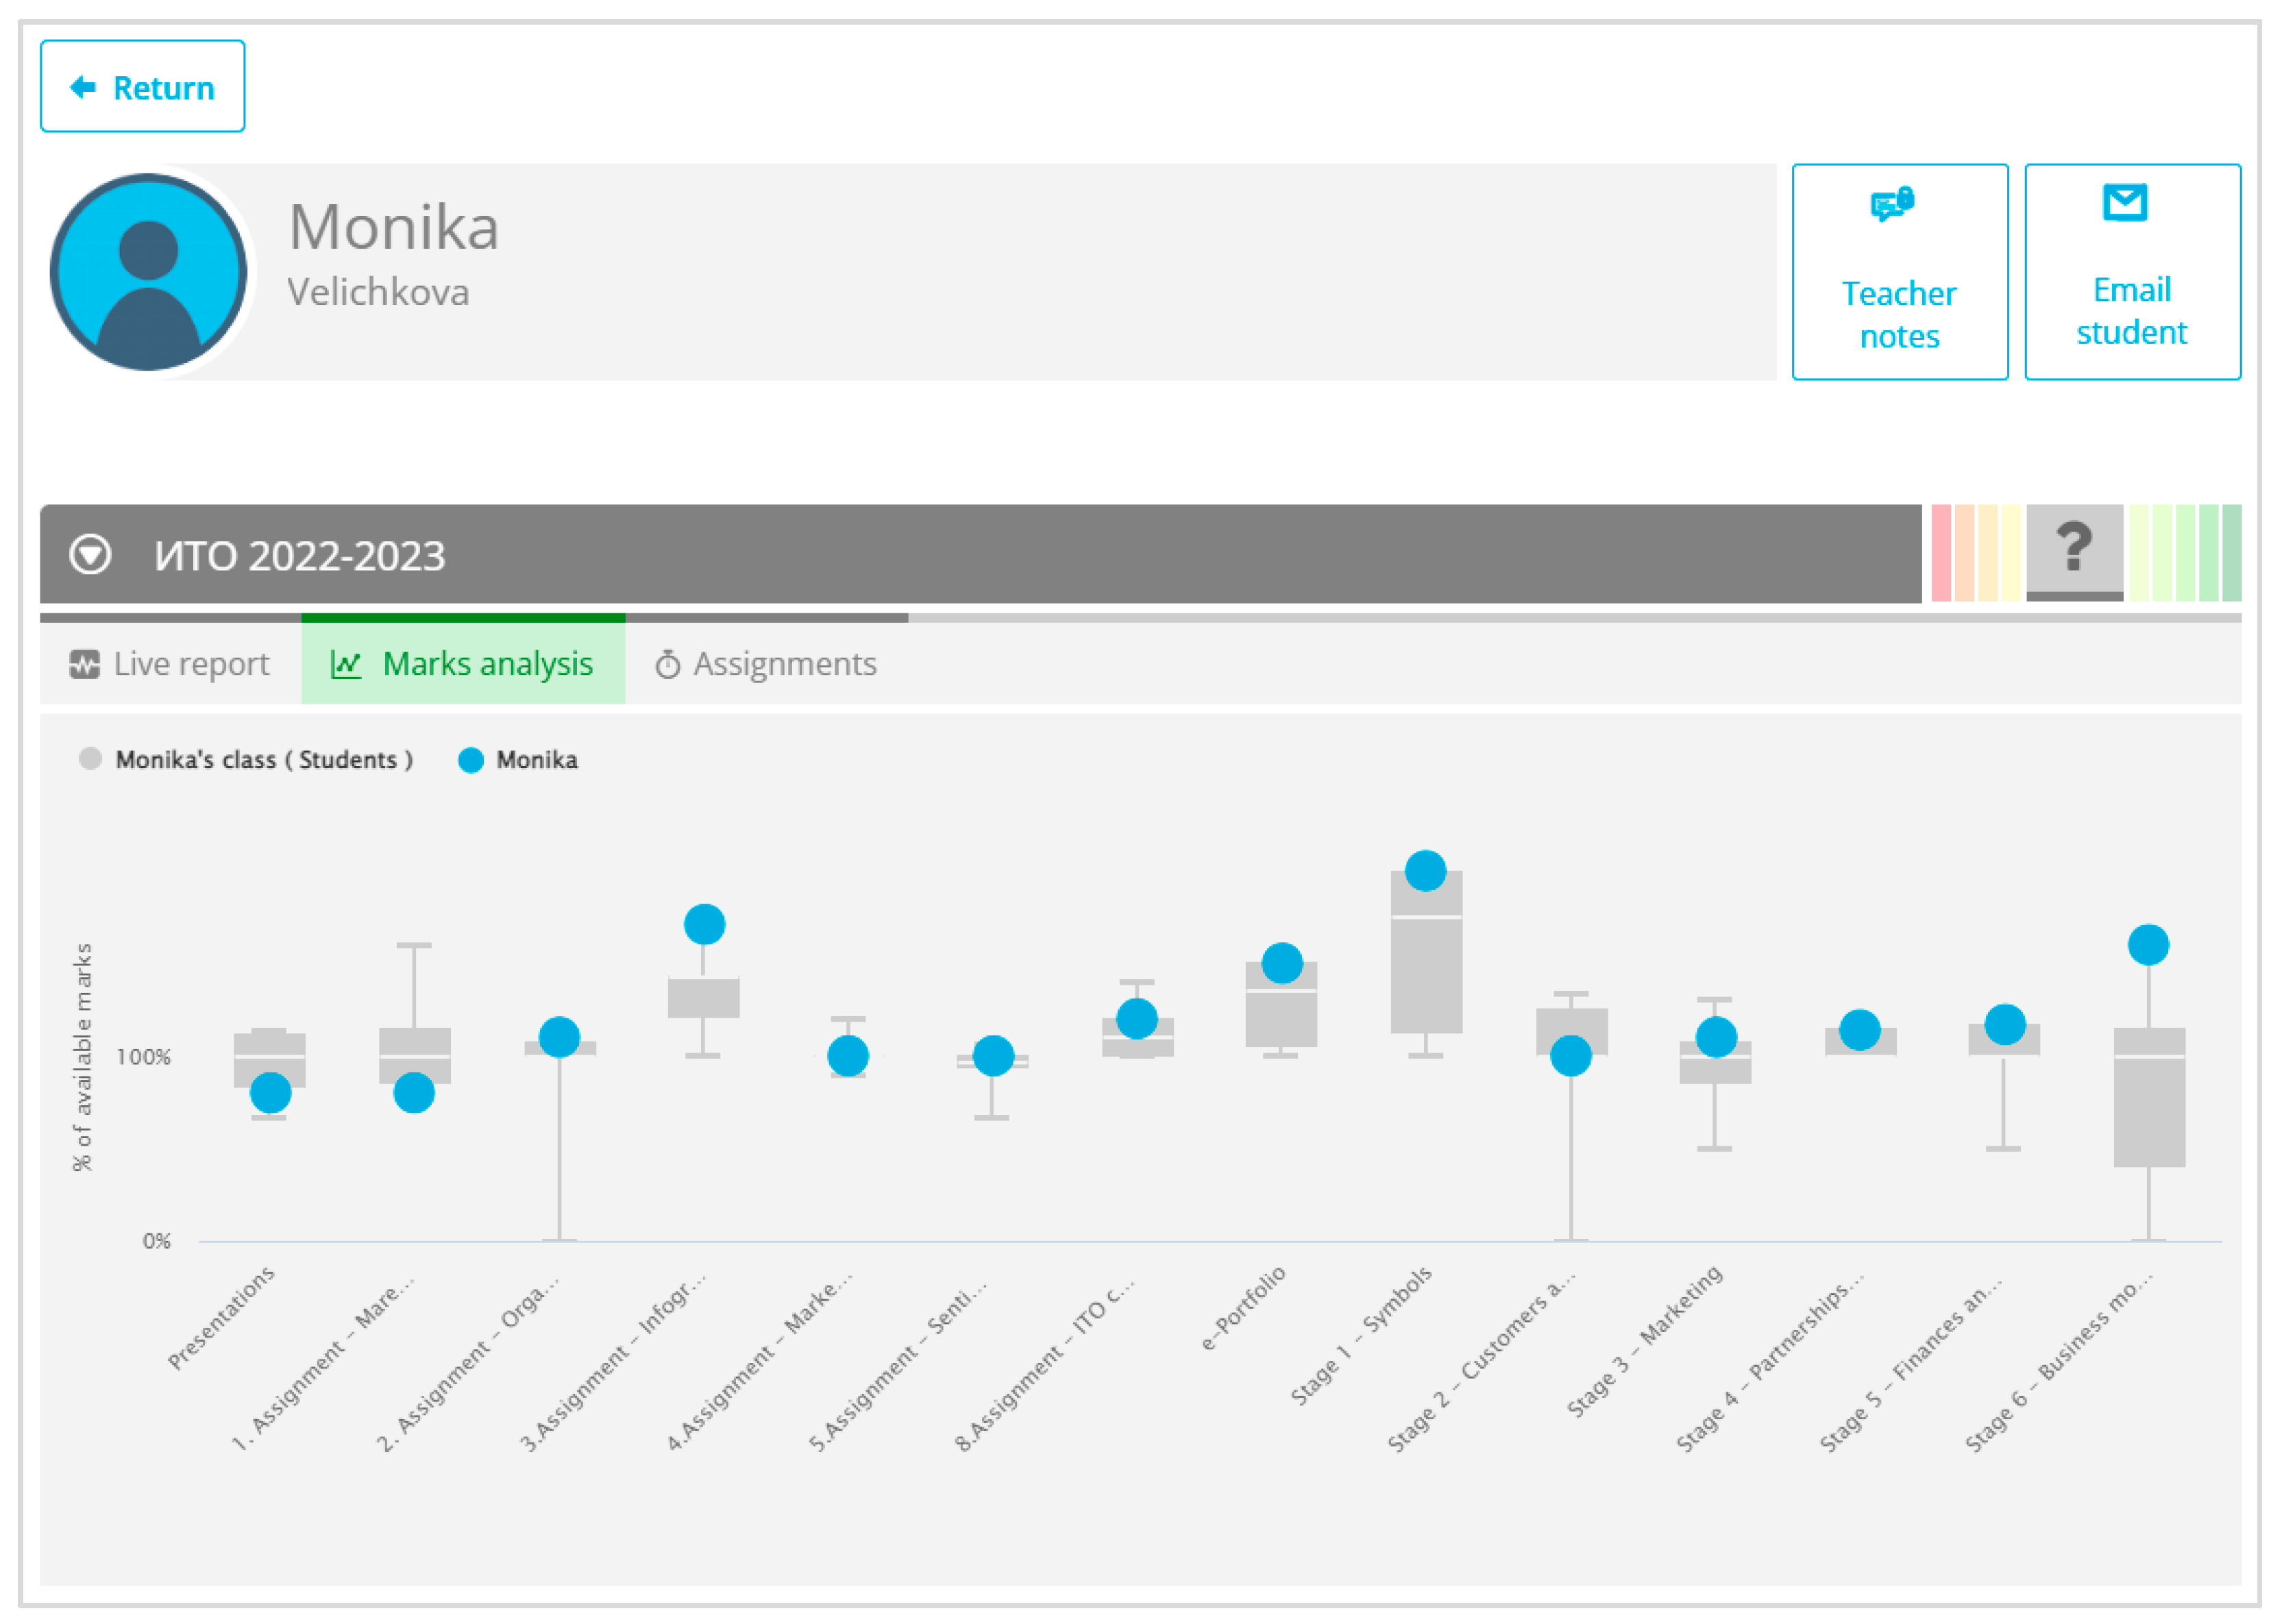The width and height of the screenshot is (2284, 1624).
Task: Click Monika's dot for Stage 1 Symbols
Action: [x=1425, y=871]
